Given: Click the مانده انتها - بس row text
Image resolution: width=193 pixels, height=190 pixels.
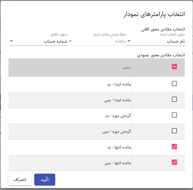Looking at the screenshot, I should click(118, 163).
